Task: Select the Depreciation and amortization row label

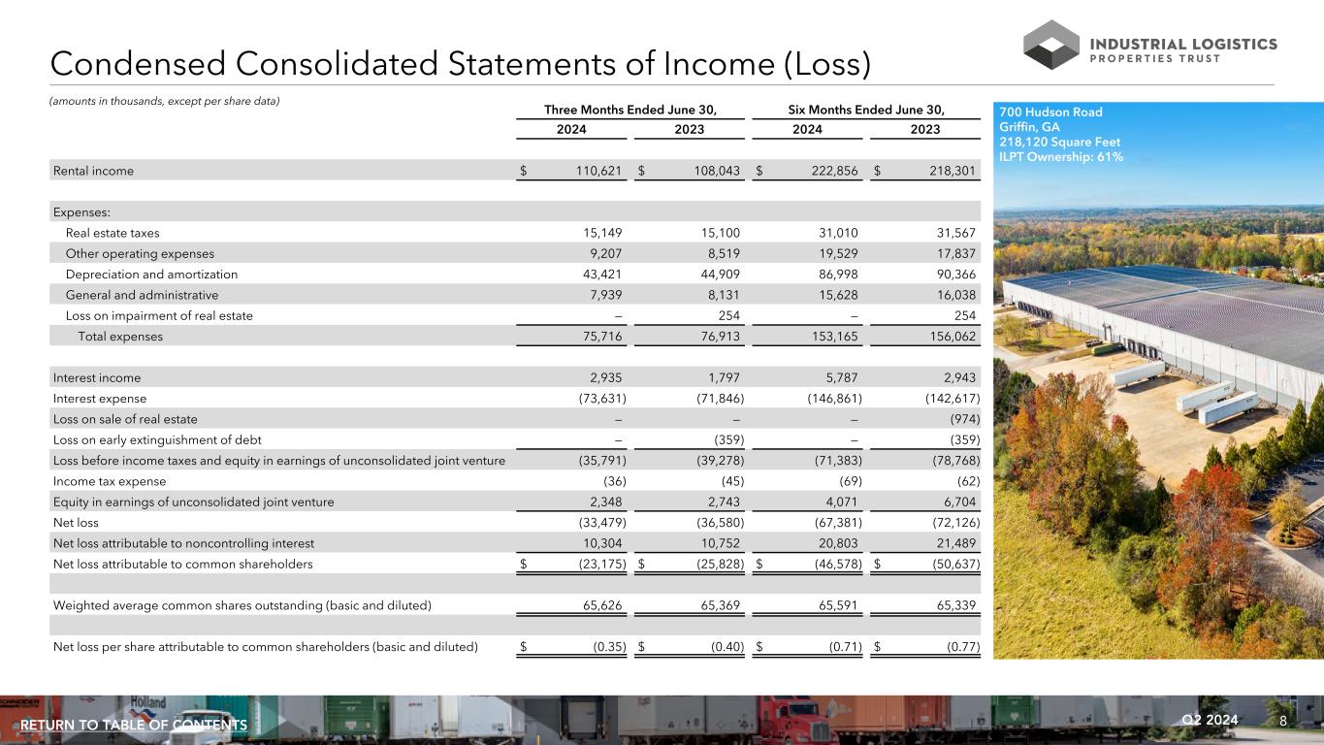Action: [x=151, y=275]
